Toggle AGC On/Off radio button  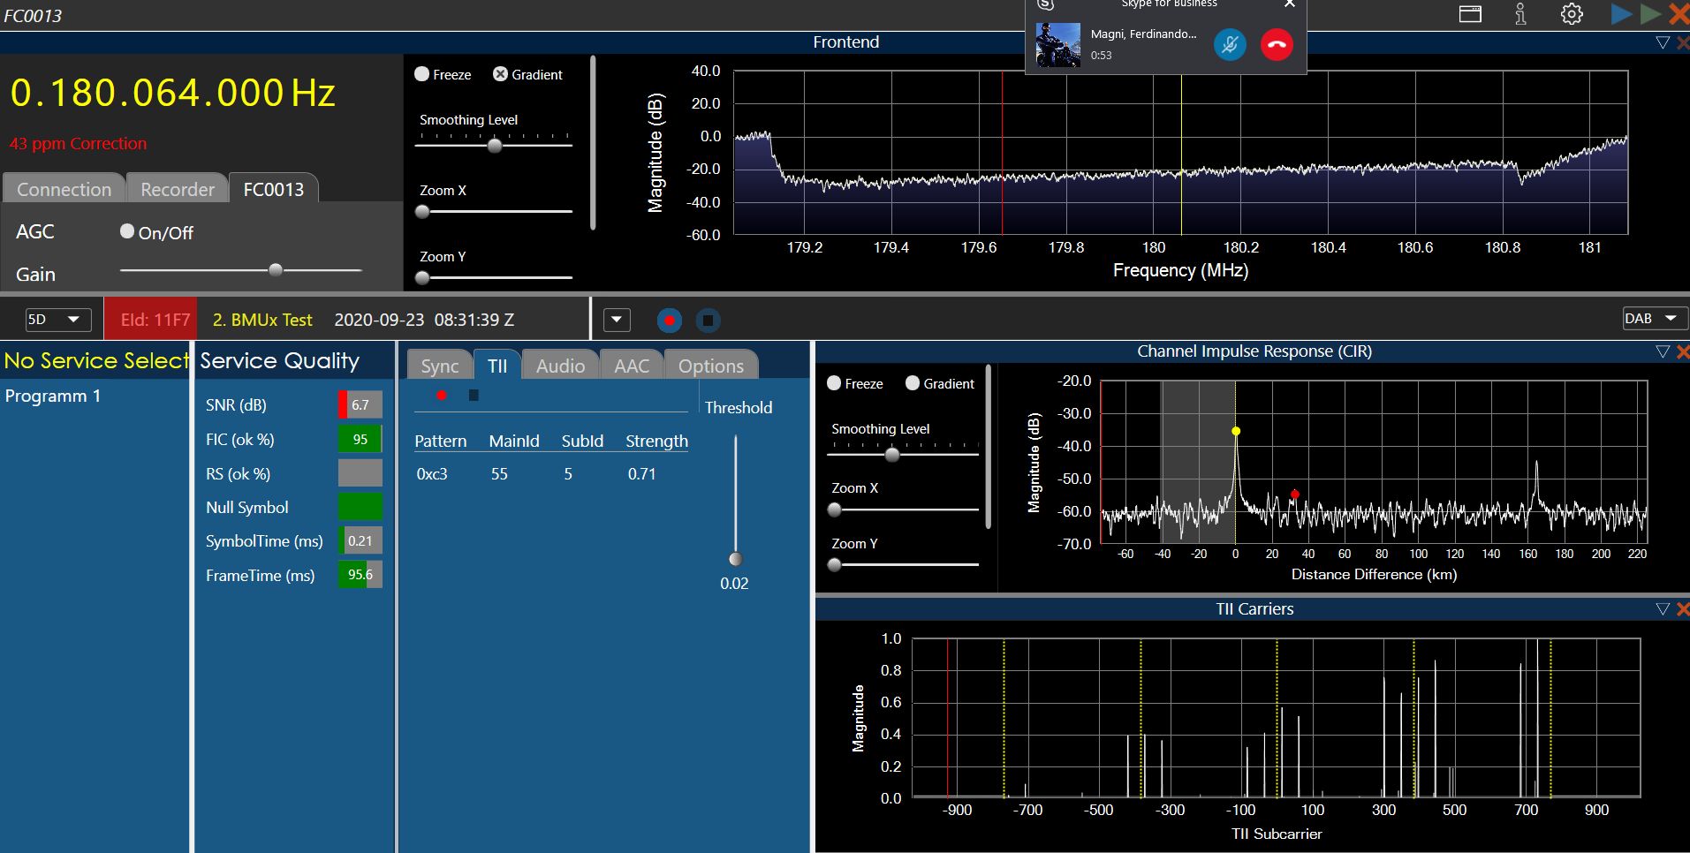click(127, 231)
